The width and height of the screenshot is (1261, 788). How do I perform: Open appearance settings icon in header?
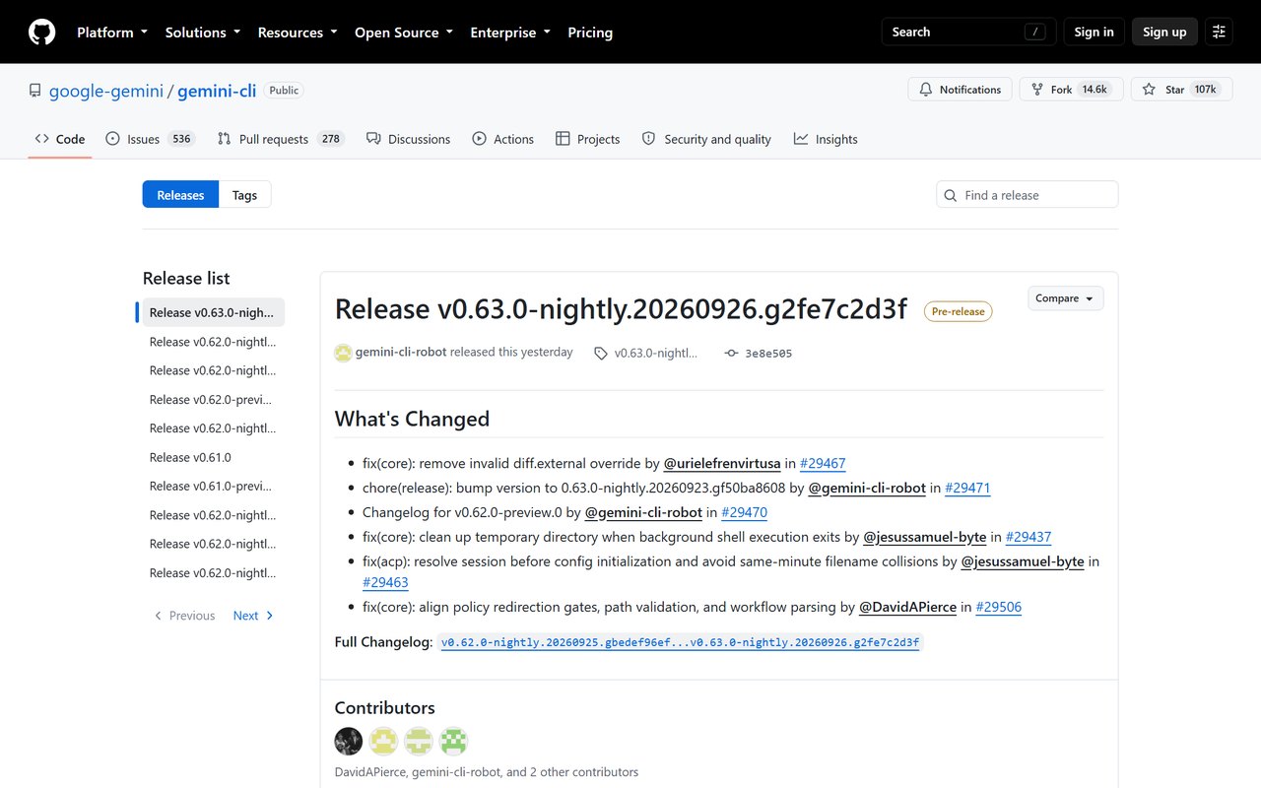(x=1219, y=33)
